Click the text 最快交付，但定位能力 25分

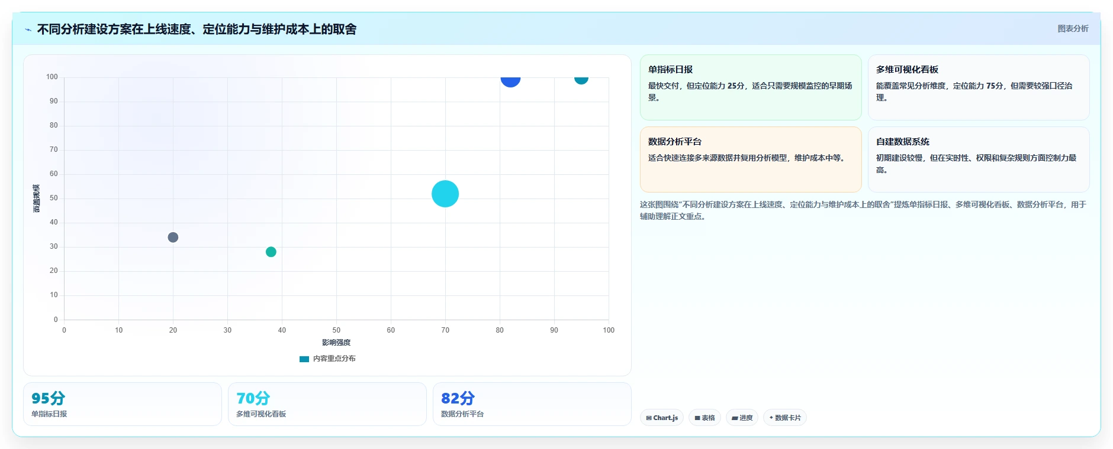tap(696, 86)
